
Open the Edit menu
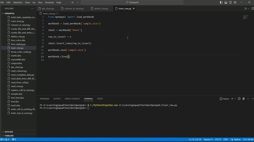pyautogui.click(x=8, y=2)
